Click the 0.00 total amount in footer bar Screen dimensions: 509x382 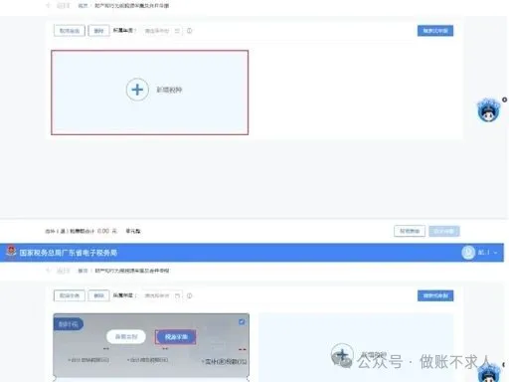(x=103, y=231)
